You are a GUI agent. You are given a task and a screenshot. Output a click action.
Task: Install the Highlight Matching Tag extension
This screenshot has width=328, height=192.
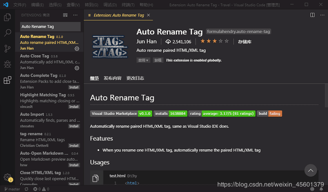pos(74,107)
